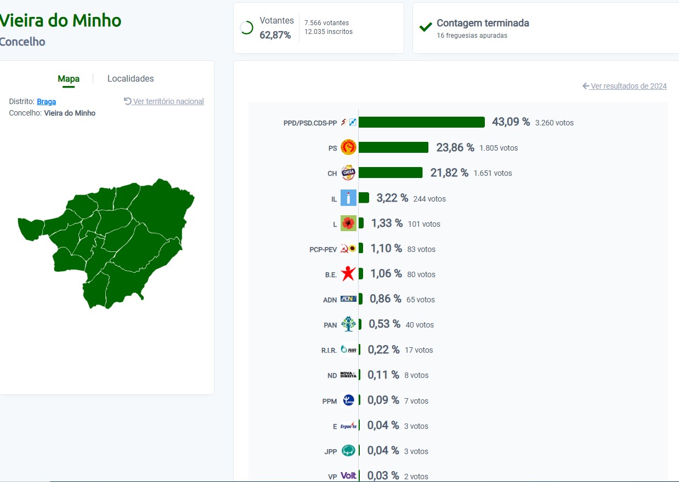
Task: Click the ADN party logo
Action: click(348, 299)
